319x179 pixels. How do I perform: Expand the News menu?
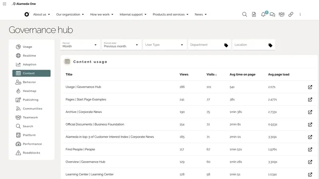tap(201, 14)
